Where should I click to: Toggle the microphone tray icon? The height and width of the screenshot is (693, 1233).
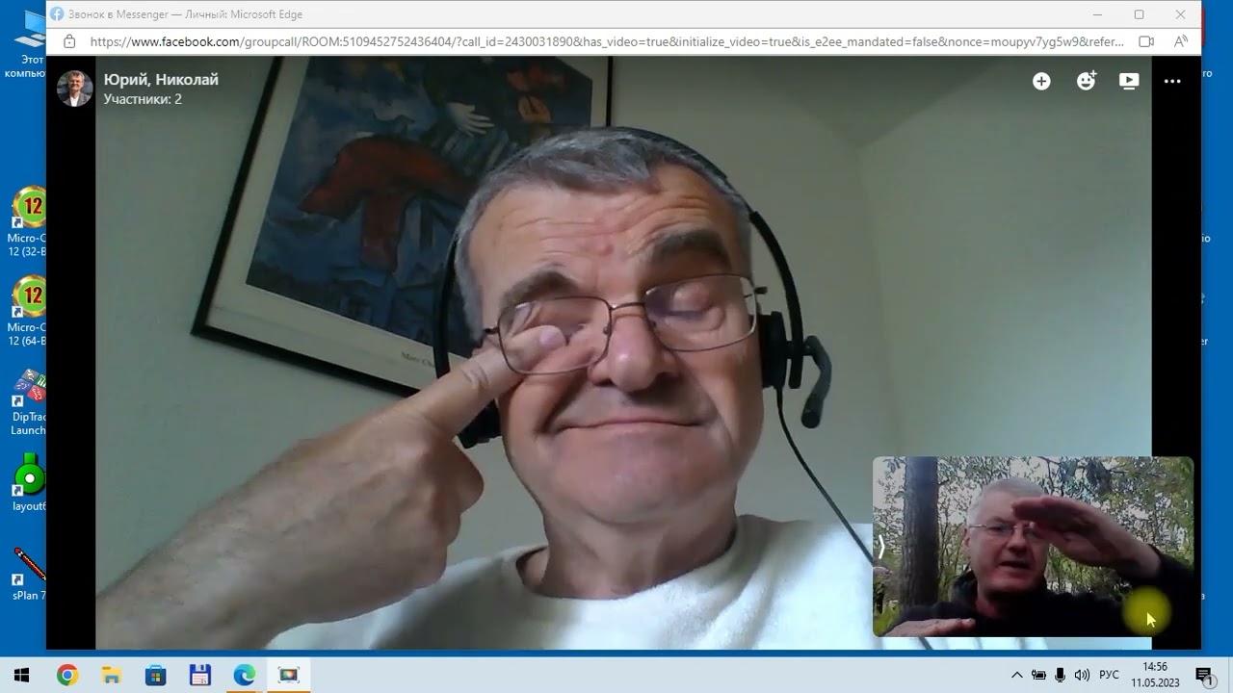1060,675
